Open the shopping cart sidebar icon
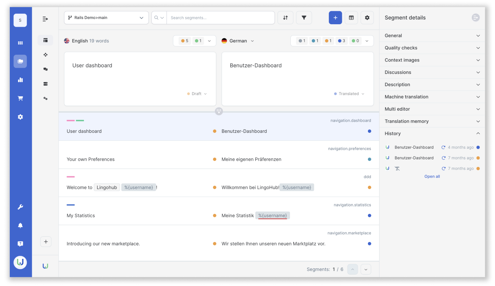 pos(20,98)
